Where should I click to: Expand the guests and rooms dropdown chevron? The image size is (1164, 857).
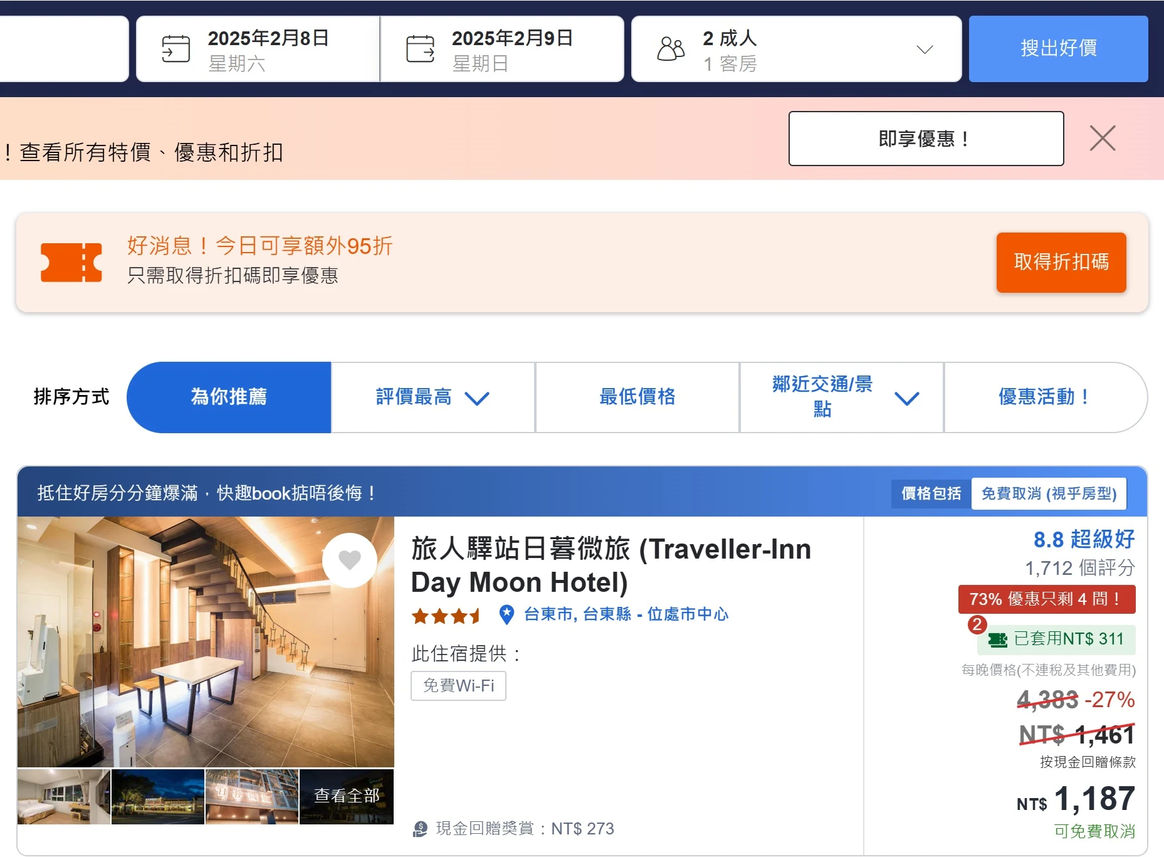point(925,50)
